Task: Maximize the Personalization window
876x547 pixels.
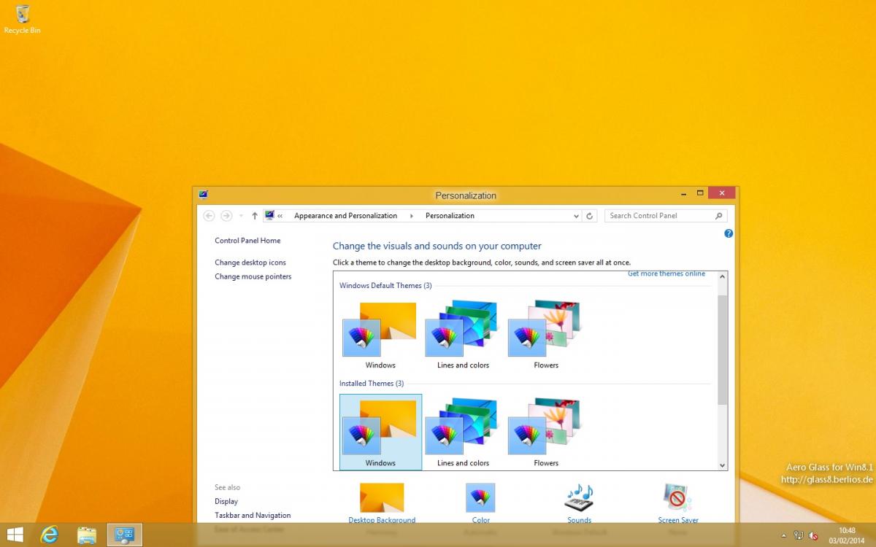Action: click(x=700, y=193)
